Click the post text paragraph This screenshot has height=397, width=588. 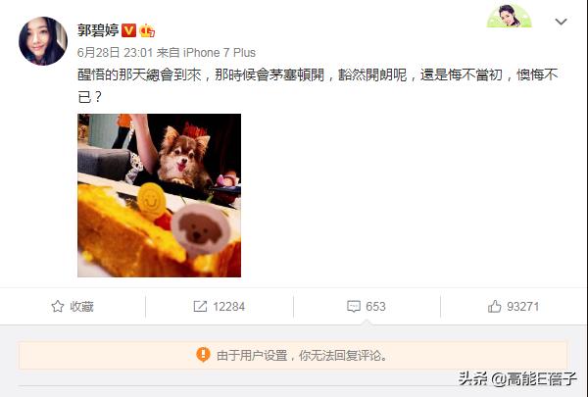pyautogui.click(x=318, y=86)
